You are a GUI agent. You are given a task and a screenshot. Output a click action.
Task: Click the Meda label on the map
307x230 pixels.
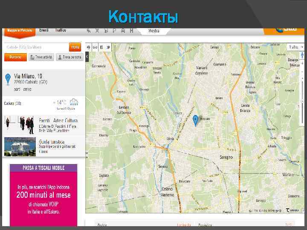point(170,139)
